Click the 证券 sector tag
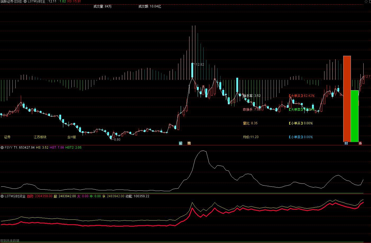 coord(7,137)
